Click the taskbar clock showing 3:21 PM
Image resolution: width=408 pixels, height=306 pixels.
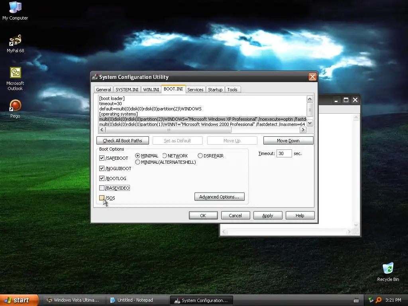click(x=393, y=300)
